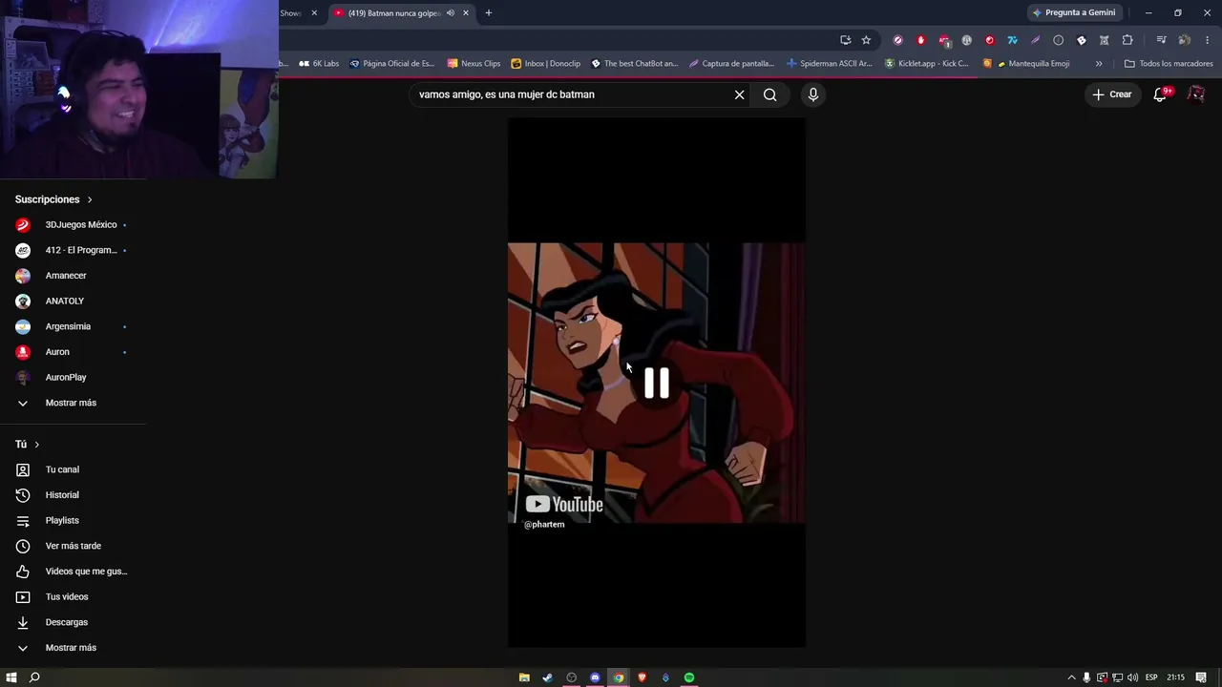Bookmark this page with the star

[x=866, y=40]
